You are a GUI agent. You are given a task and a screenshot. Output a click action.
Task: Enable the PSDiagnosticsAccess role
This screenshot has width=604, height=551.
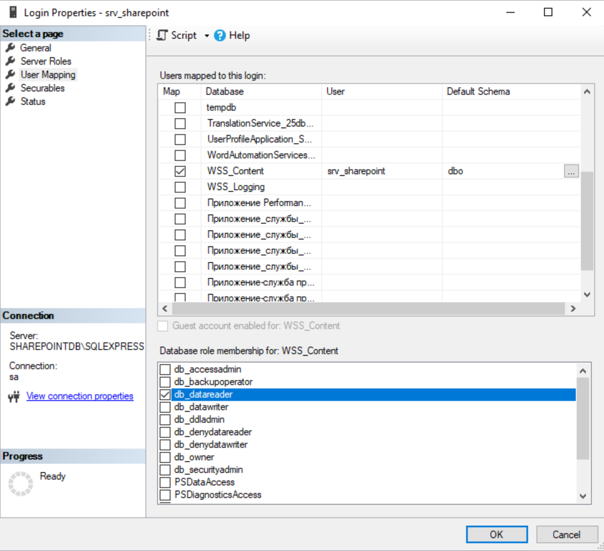(165, 495)
